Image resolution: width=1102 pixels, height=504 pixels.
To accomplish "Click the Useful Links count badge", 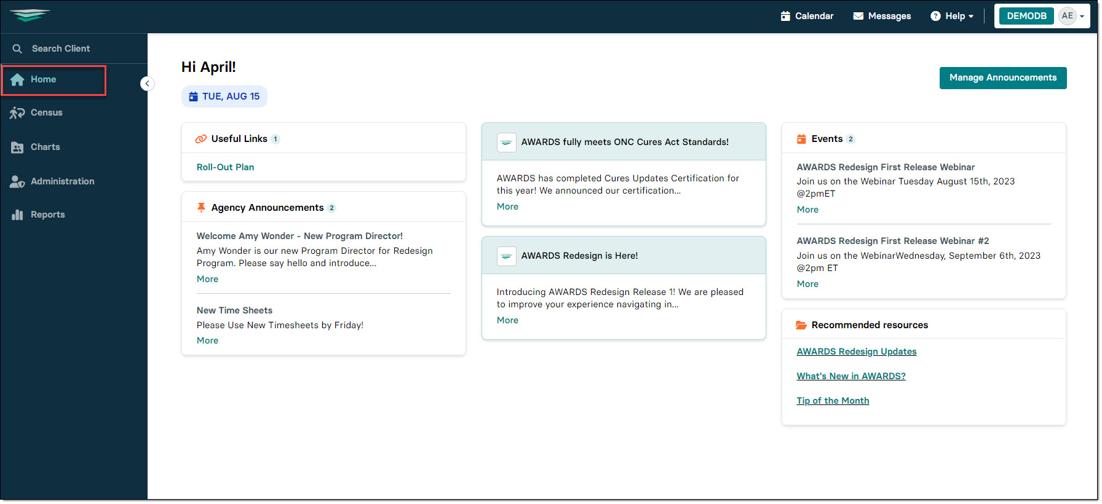I will tap(275, 139).
